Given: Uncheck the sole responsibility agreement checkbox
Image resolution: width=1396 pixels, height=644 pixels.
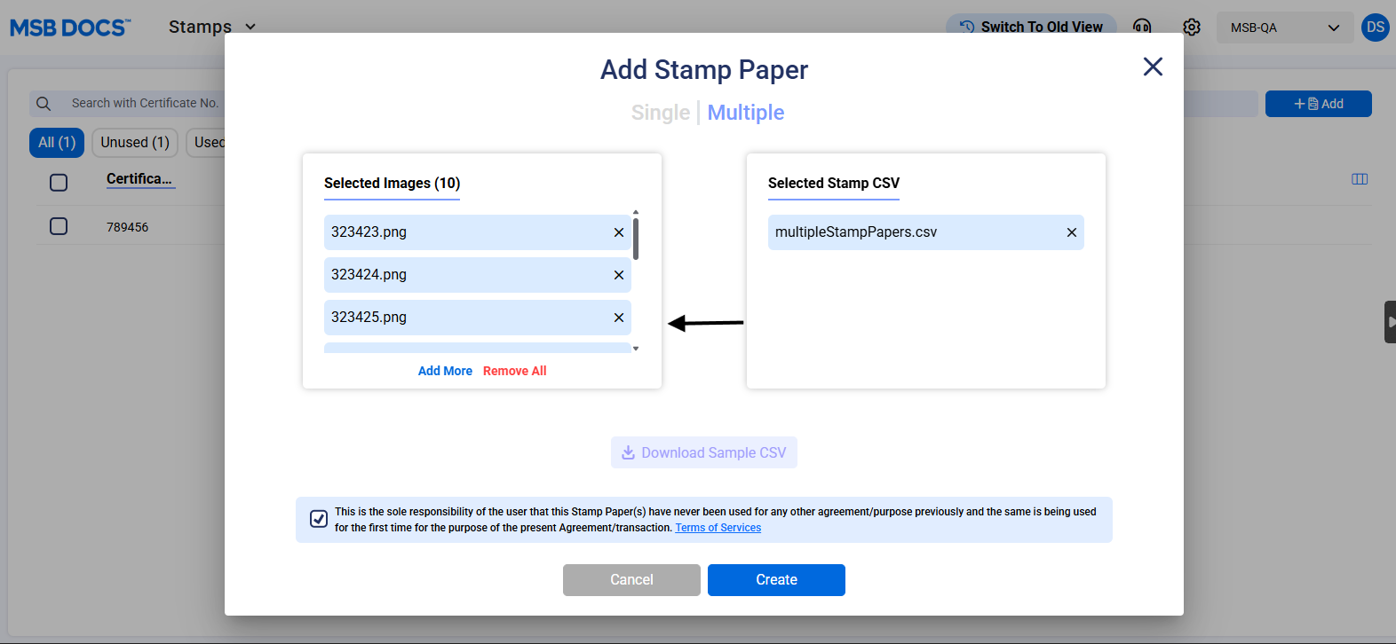Looking at the screenshot, I should pyautogui.click(x=319, y=519).
